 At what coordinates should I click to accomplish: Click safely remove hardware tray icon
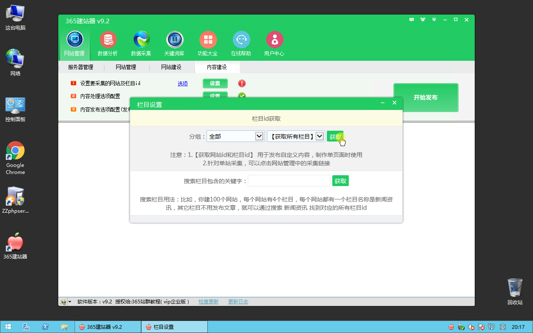click(x=461, y=327)
